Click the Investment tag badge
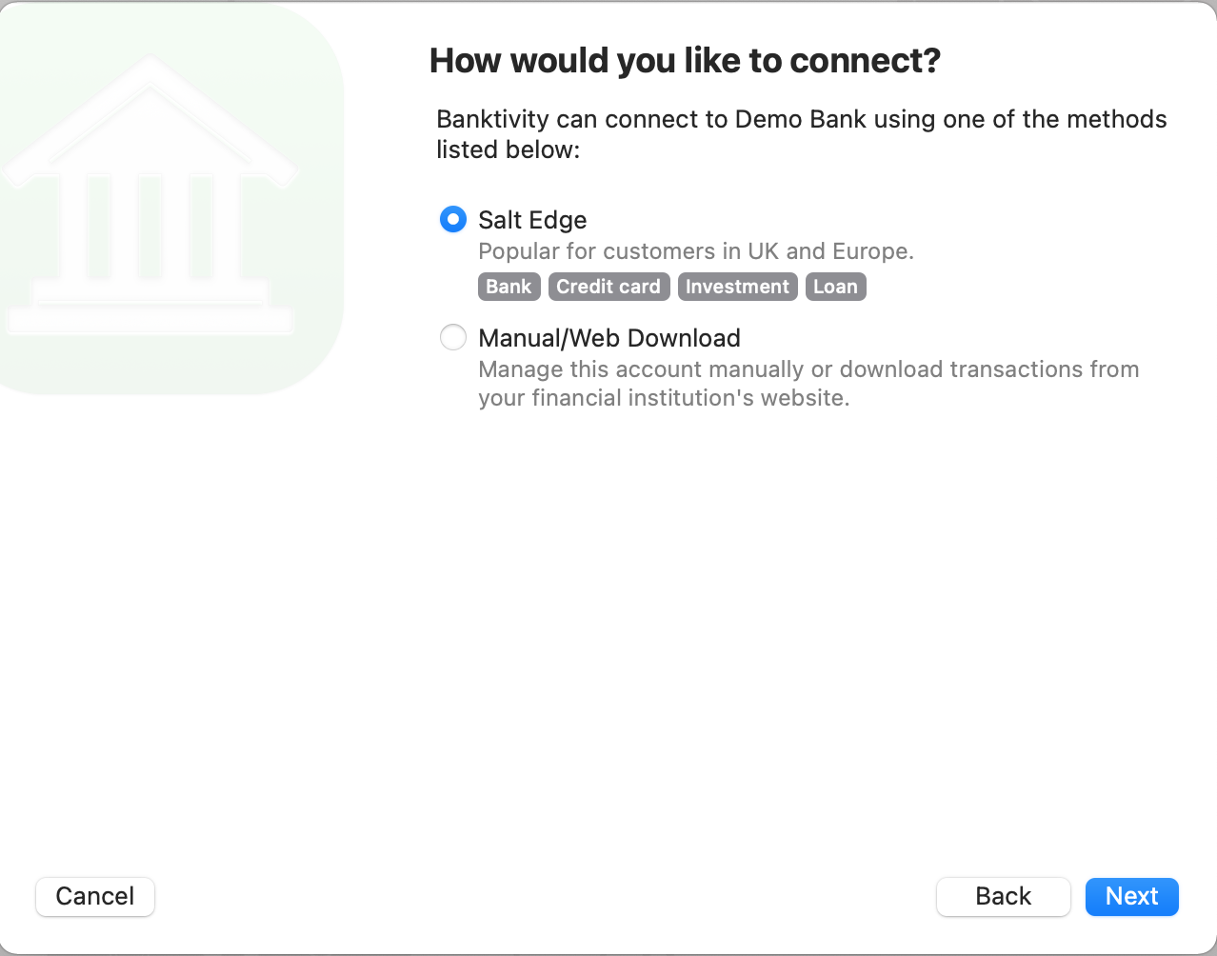Screen dimensions: 1217x956 pos(737,286)
